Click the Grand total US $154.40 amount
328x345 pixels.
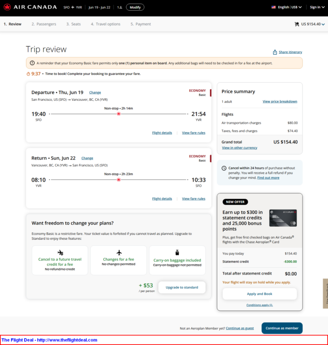(x=285, y=142)
